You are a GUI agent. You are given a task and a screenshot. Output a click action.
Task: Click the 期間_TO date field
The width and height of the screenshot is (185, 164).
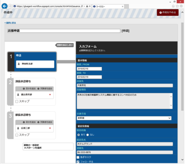pos(89,77)
